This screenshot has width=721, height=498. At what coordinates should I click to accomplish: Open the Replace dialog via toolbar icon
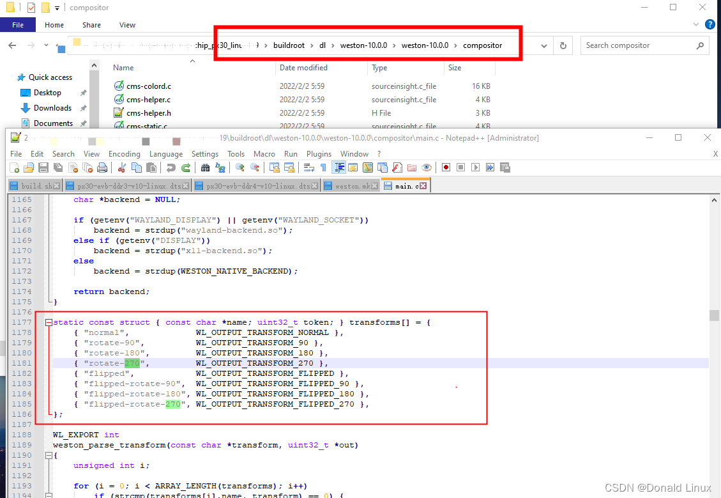point(220,167)
